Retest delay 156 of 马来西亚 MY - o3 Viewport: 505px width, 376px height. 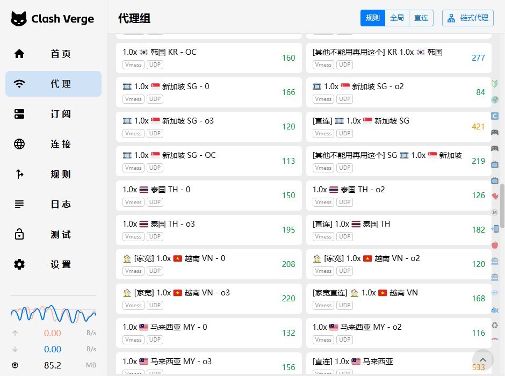[288, 367]
